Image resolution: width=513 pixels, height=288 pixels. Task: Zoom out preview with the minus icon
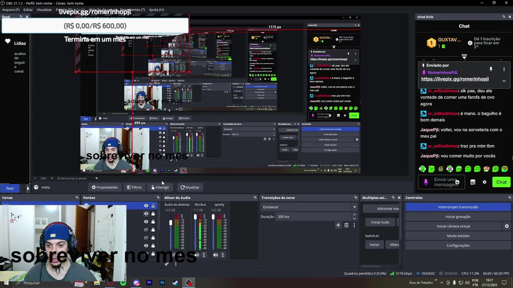[35, 178]
